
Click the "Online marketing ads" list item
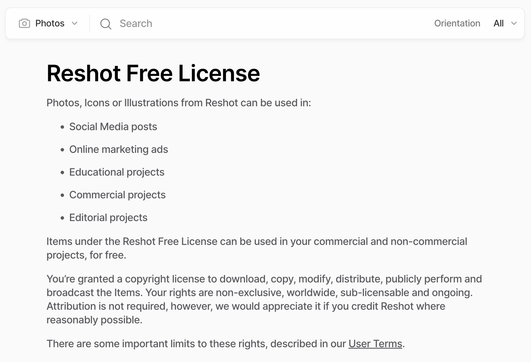pos(118,149)
